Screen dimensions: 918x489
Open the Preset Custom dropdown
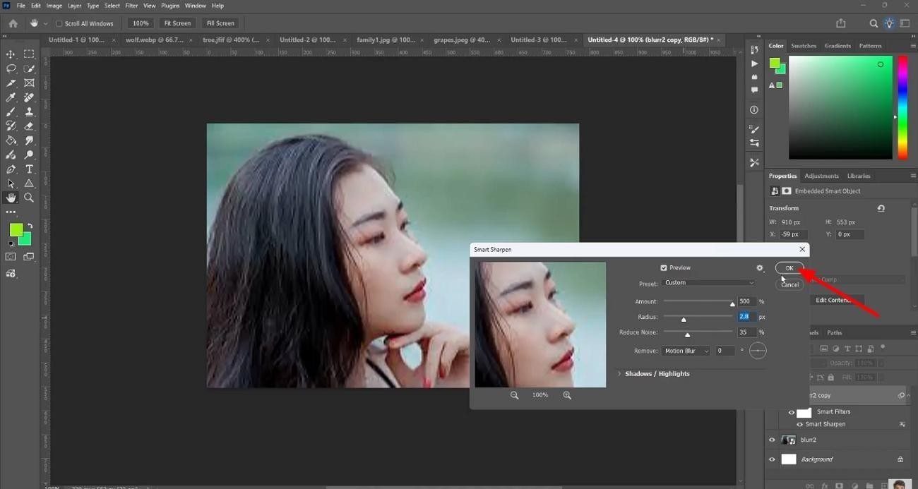tap(709, 283)
